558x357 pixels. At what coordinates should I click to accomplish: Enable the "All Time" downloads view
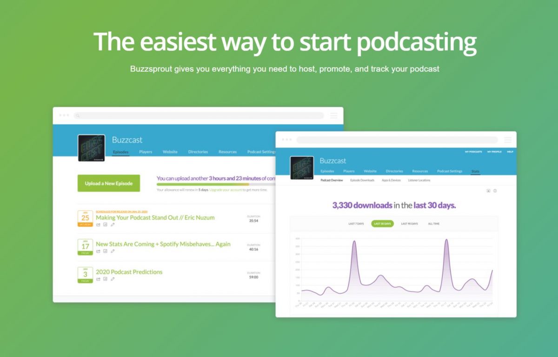click(x=434, y=224)
